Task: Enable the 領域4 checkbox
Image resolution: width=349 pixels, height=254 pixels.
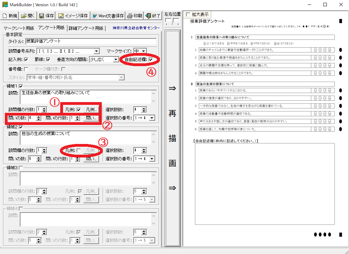Action: [21, 209]
